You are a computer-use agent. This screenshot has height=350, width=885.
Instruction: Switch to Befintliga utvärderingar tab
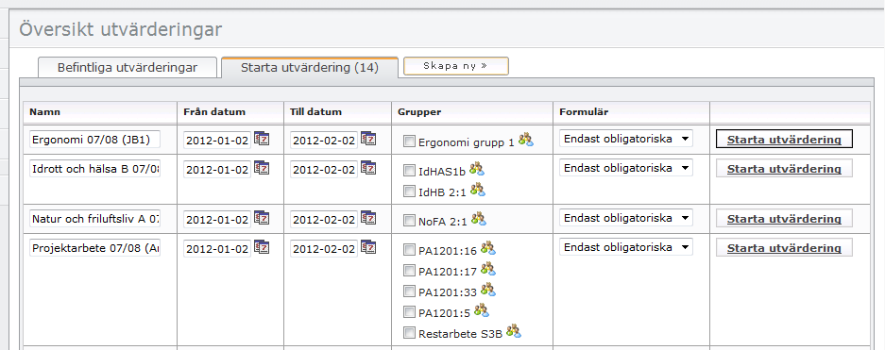(127, 68)
